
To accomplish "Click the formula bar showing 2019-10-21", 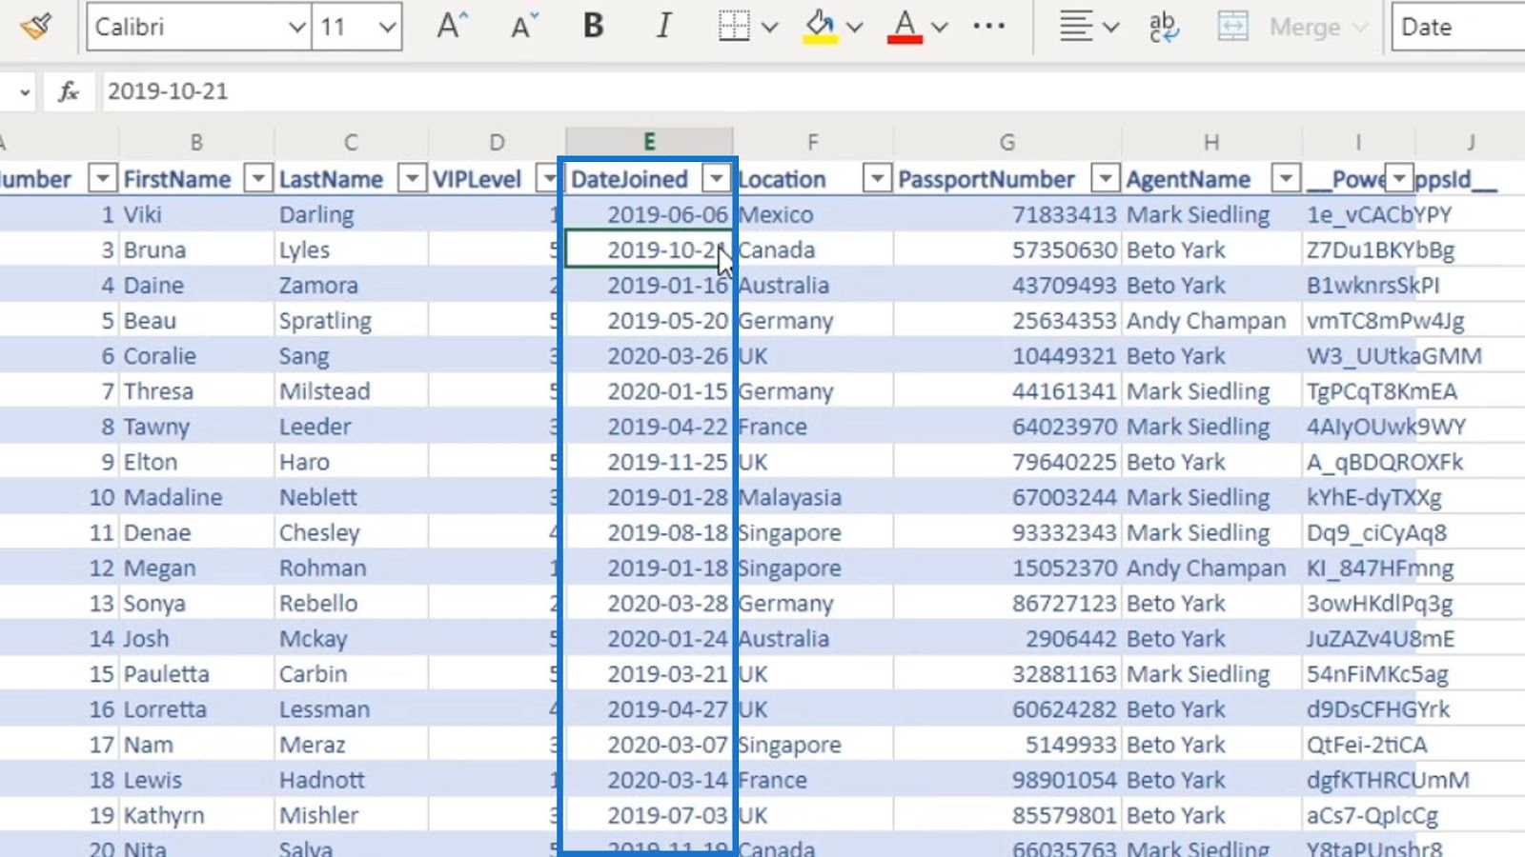I will [x=810, y=91].
